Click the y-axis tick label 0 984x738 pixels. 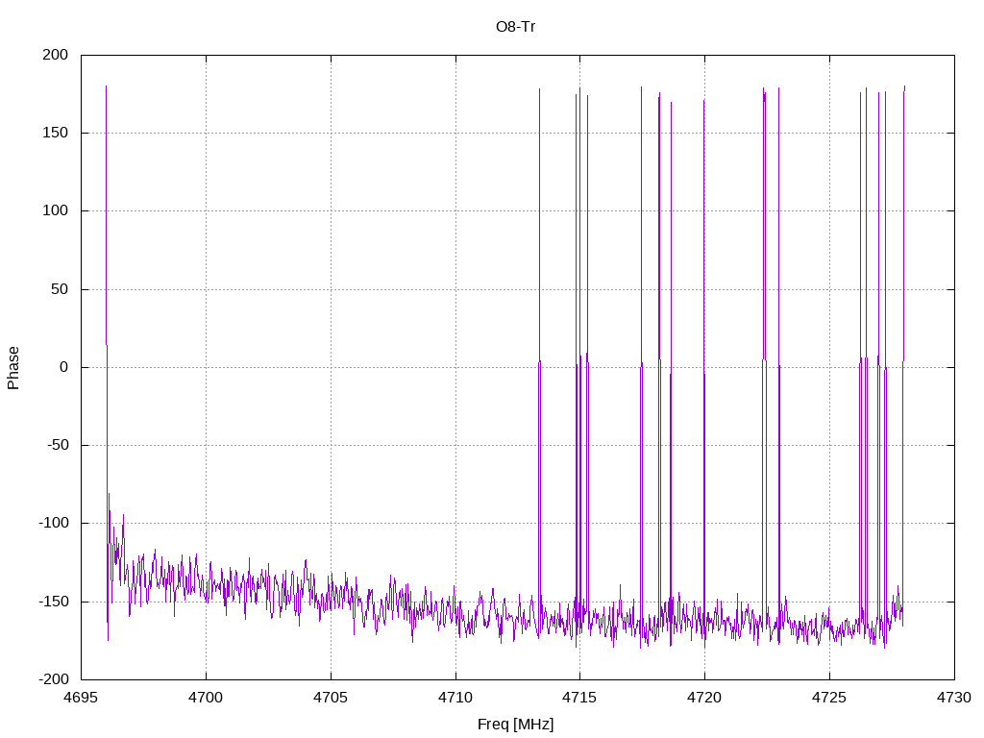point(64,367)
